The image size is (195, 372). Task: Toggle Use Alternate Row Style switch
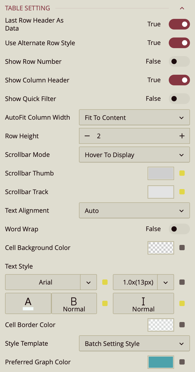point(179,43)
